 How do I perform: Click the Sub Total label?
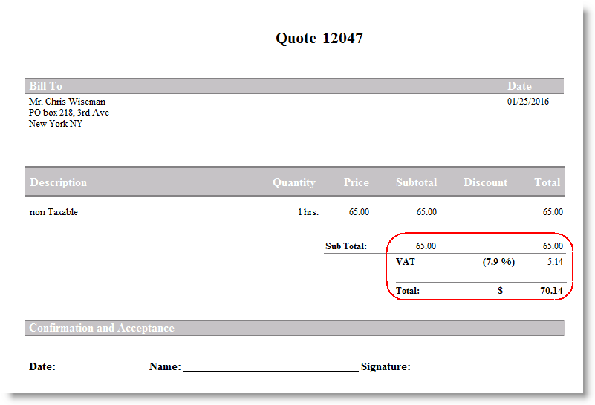point(346,246)
